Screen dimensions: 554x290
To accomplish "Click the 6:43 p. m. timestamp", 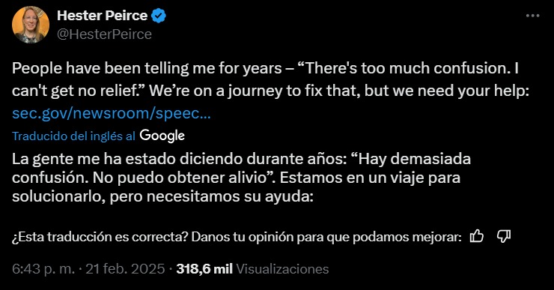I will pyautogui.click(x=43, y=269).
